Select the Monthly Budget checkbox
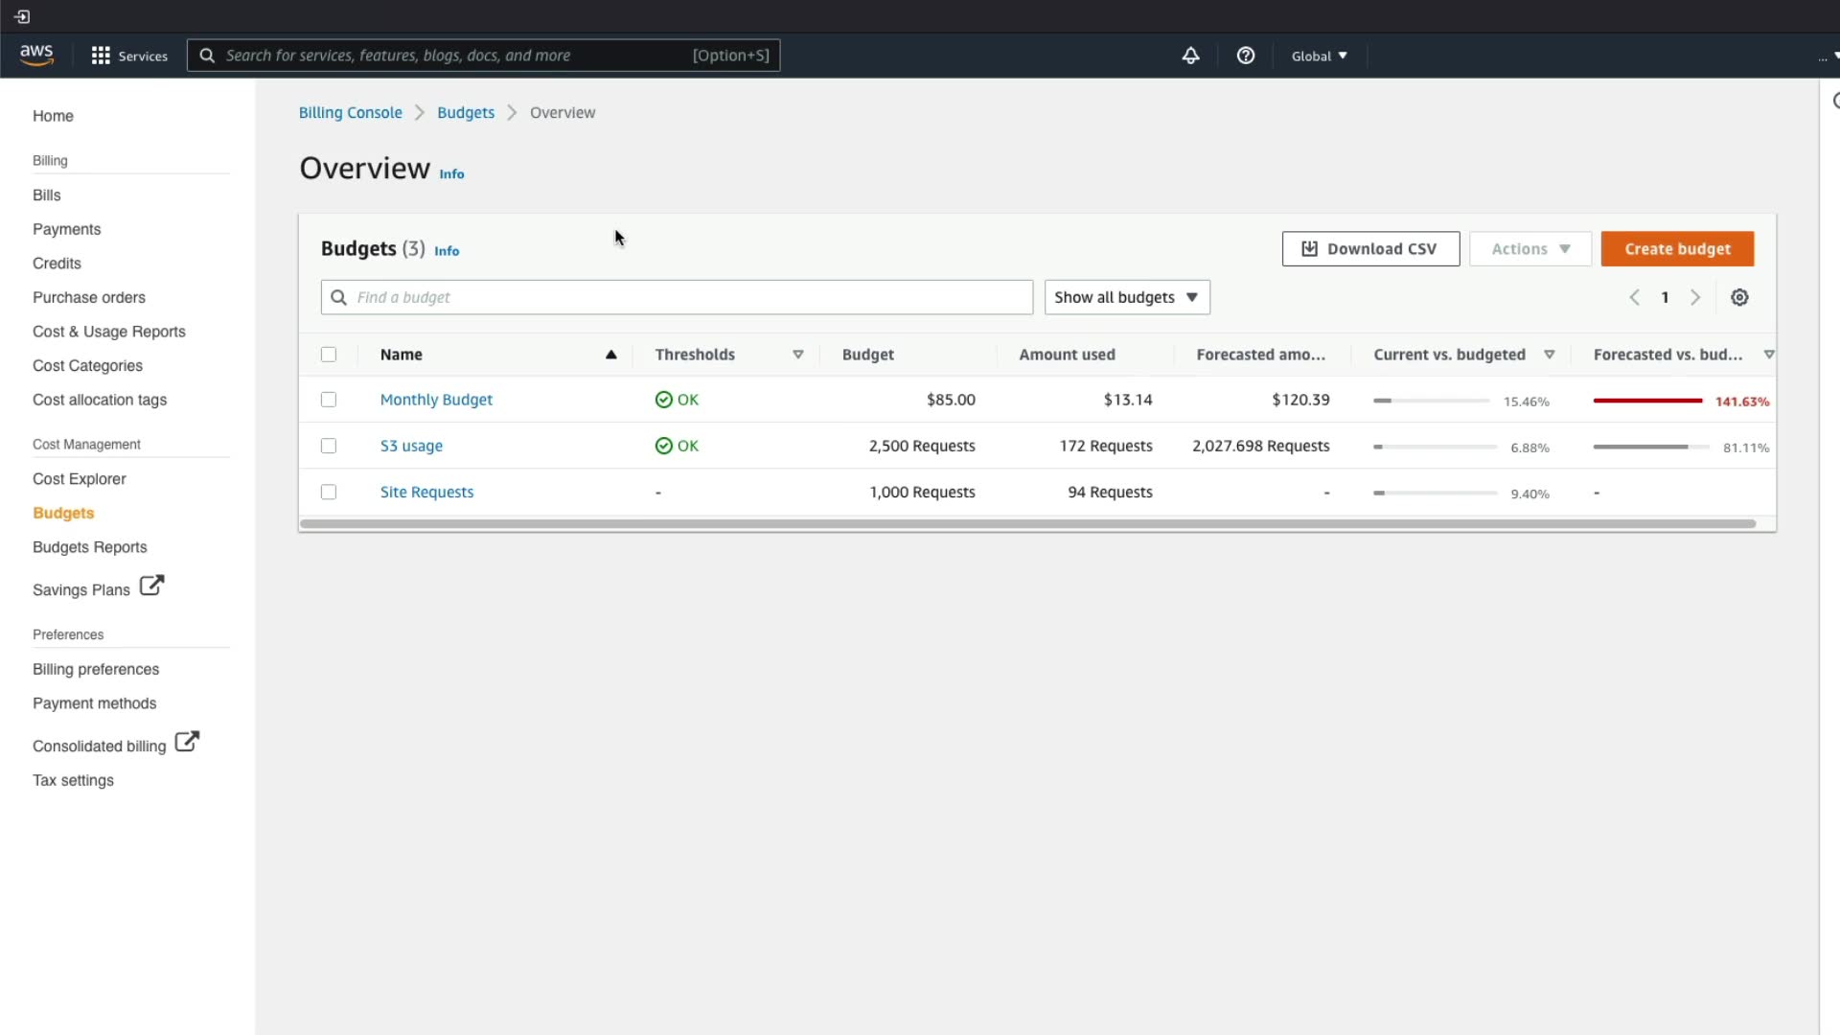The width and height of the screenshot is (1840, 1035). (329, 400)
